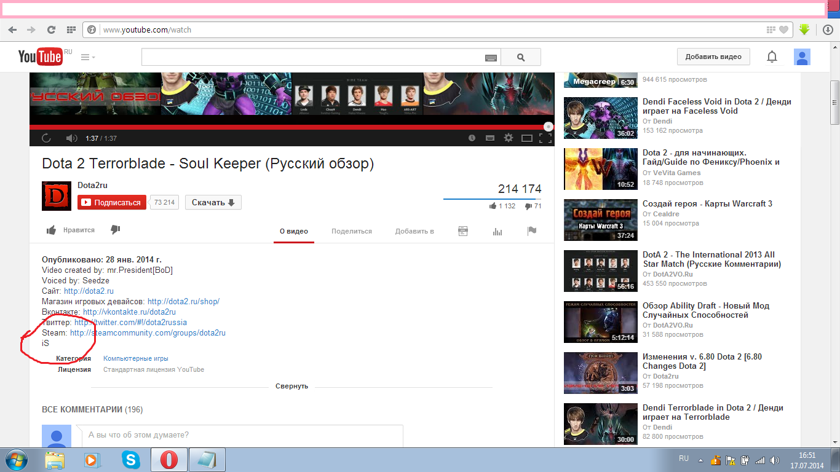Open the notifications bell
840x472 pixels.
(x=772, y=57)
